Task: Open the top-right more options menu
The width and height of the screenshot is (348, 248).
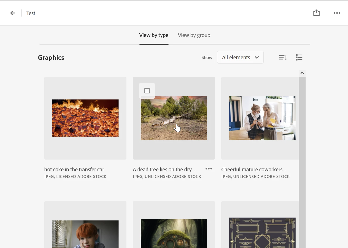Action: tap(337, 13)
